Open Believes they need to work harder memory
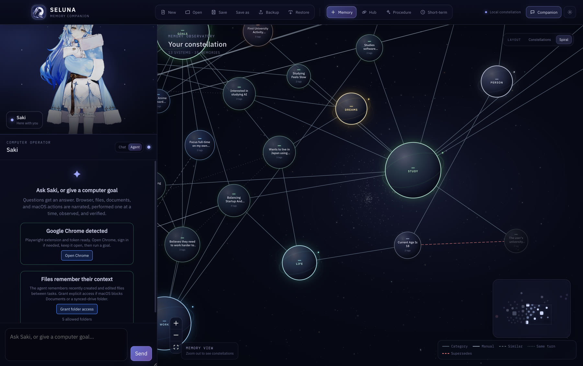583x366 pixels. coord(182,244)
